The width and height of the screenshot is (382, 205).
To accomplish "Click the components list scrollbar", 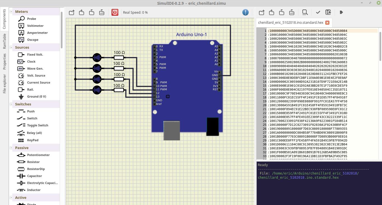I will coord(61,30).
